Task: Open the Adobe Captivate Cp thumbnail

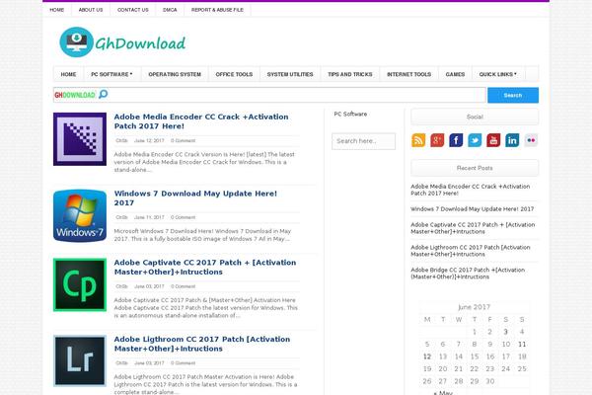Action: [80, 284]
